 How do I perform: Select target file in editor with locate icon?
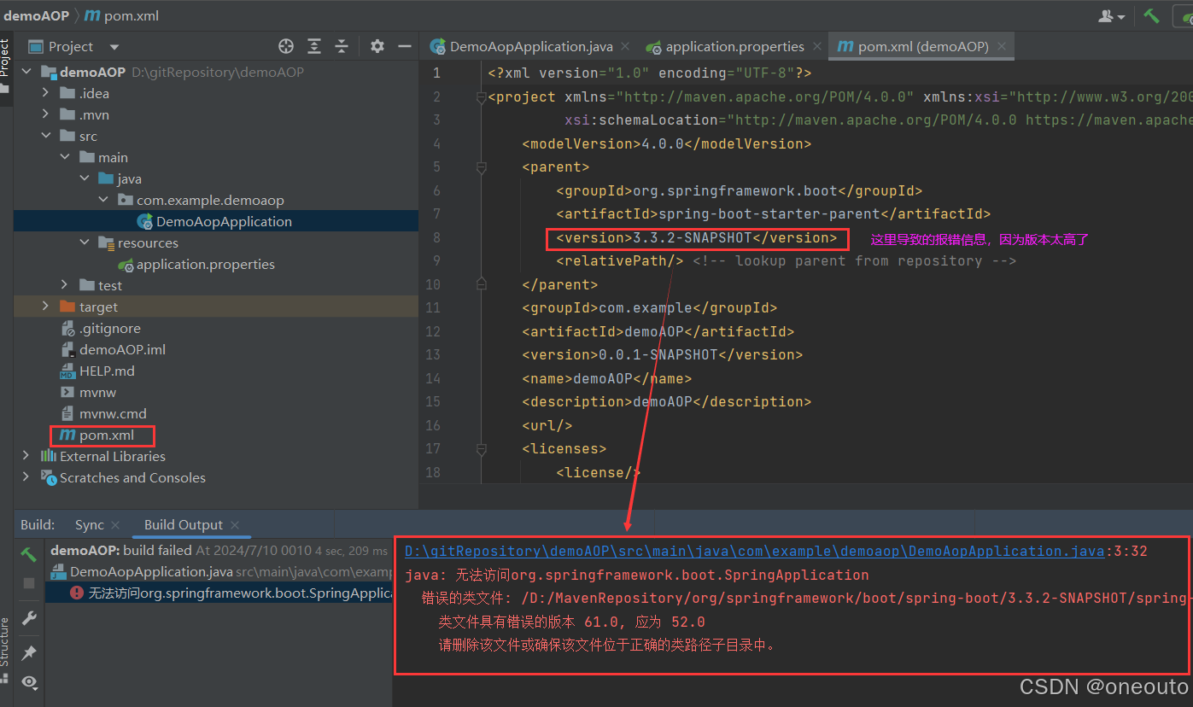point(286,46)
